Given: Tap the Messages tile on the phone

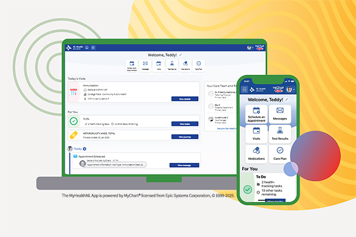Looking at the screenshot, I should (x=280, y=113).
